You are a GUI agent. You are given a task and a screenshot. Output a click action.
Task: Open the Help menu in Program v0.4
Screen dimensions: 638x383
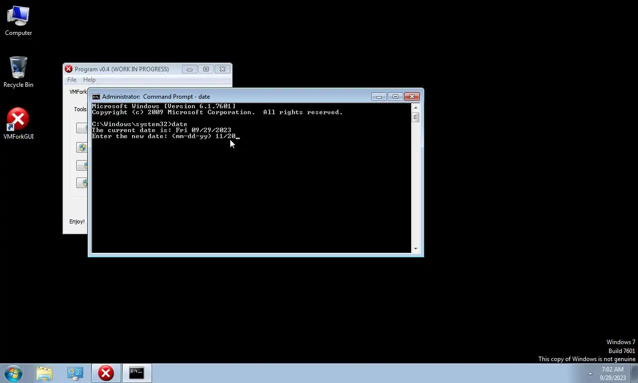tap(89, 80)
